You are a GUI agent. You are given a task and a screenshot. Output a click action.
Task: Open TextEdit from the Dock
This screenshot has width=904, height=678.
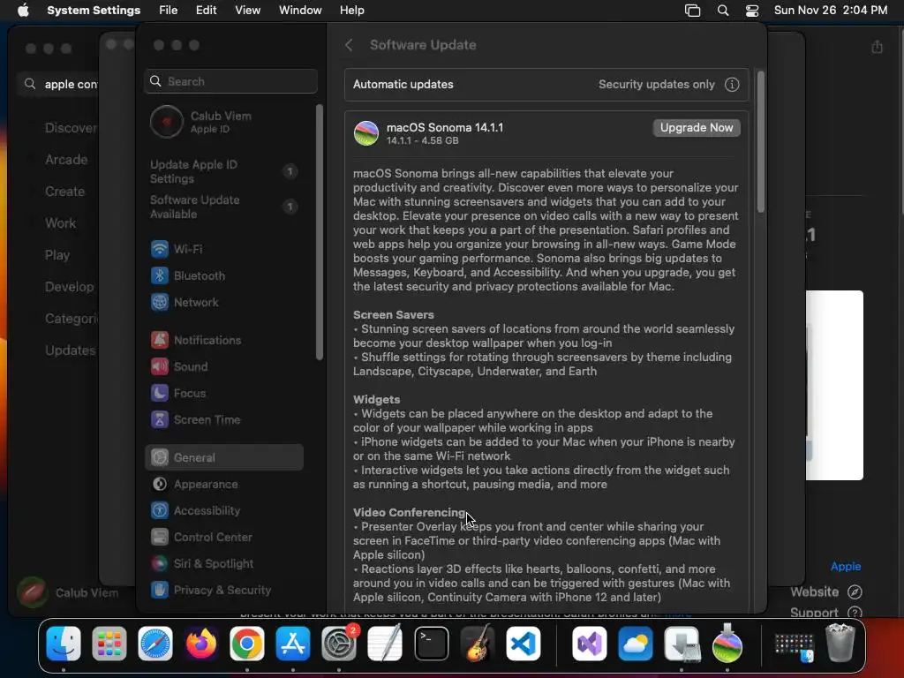[x=385, y=644]
